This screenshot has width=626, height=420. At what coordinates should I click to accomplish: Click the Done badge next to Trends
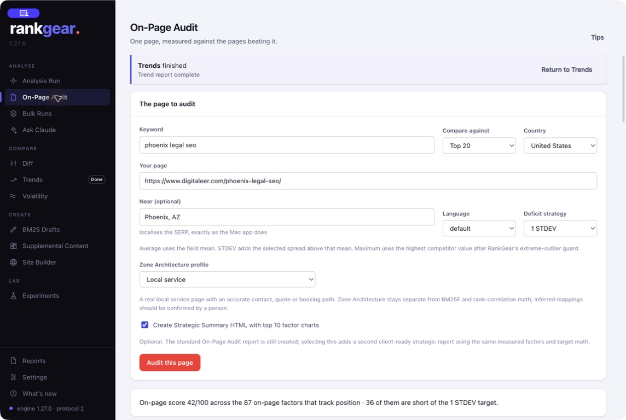click(x=97, y=179)
